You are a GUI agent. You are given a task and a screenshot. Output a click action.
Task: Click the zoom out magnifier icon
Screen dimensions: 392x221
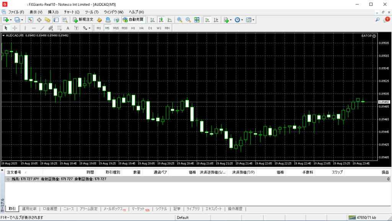pyautogui.click(x=188, y=19)
